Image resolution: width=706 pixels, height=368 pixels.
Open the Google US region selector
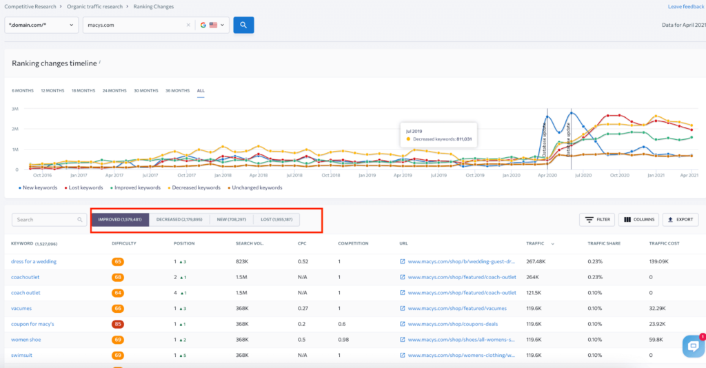pos(212,25)
